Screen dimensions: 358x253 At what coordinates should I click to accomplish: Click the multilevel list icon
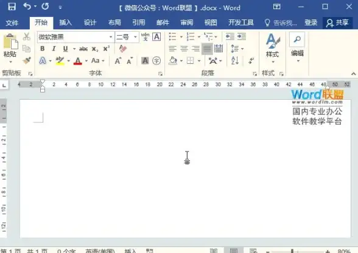[x=208, y=36]
